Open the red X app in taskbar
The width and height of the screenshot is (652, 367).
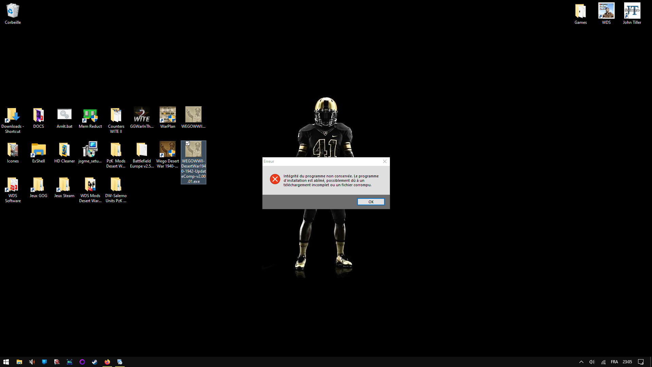pyautogui.click(x=57, y=362)
